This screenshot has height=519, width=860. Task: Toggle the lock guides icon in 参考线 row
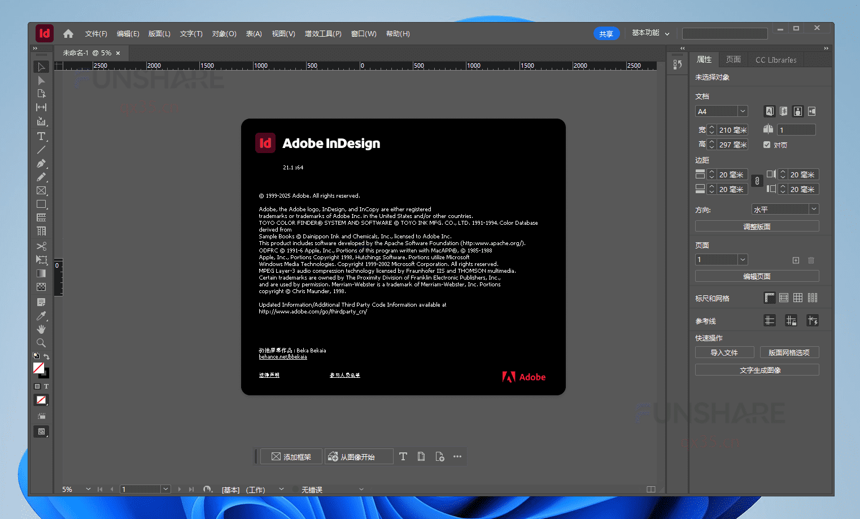click(791, 320)
